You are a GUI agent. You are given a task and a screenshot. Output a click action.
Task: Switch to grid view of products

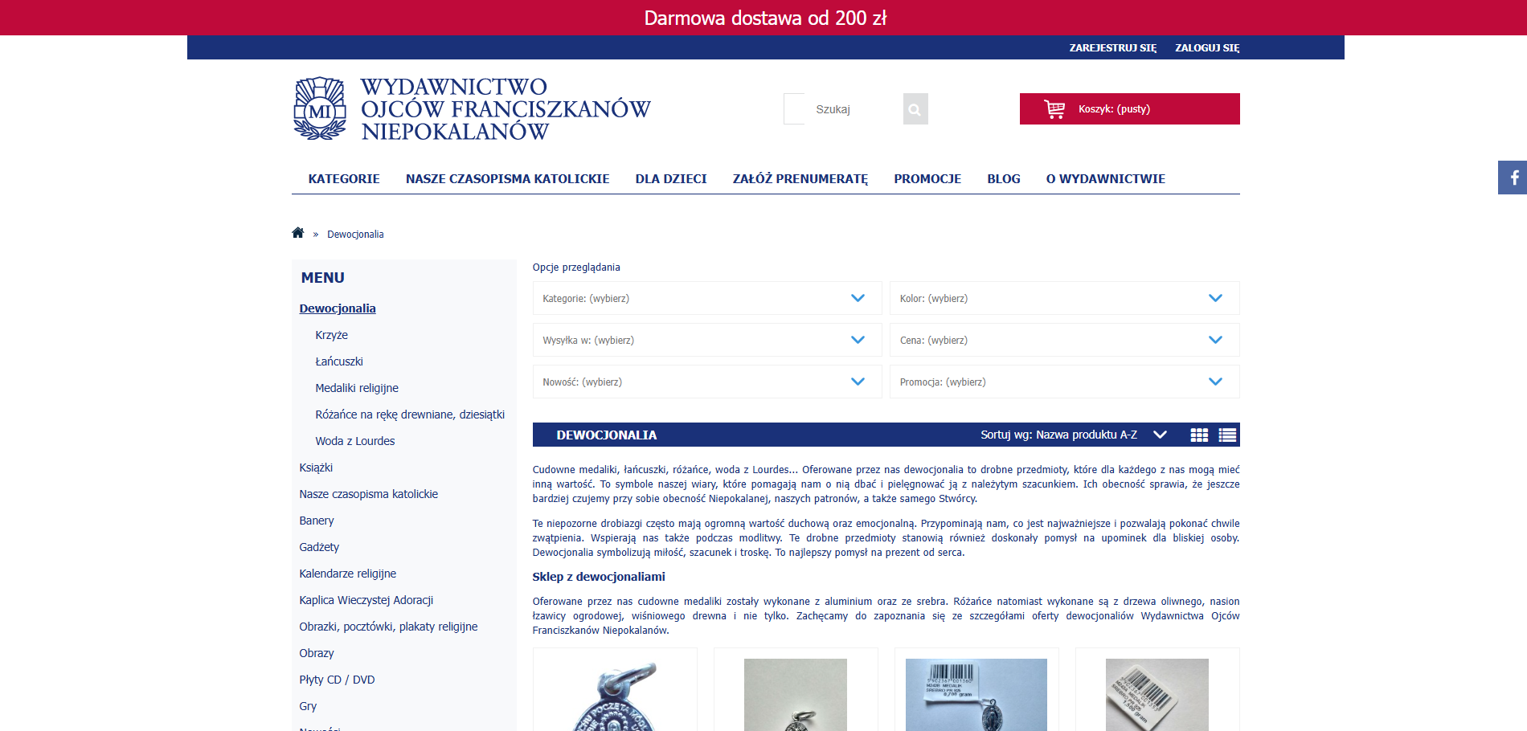pos(1199,435)
